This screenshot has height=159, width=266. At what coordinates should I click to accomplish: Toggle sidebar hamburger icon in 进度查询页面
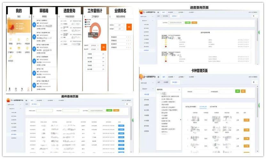158,12
